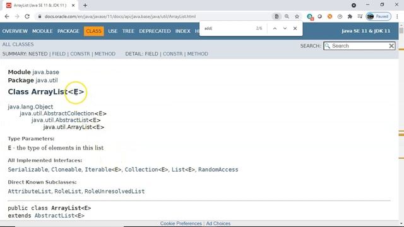Open AbstractList<E> in extends clause
Screen dimensions: 404x227
tap(59, 216)
